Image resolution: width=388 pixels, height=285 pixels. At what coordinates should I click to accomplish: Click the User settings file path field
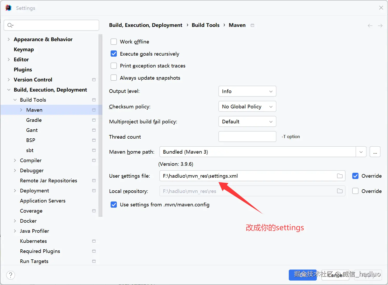pyautogui.click(x=252, y=176)
